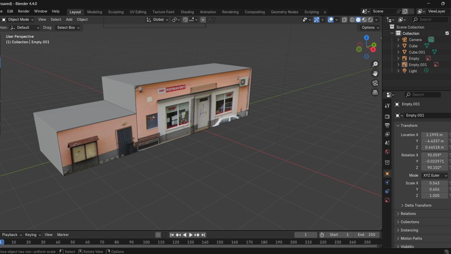Click the Scale Y value field
The width and height of the screenshot is (451, 254).
click(434, 189)
